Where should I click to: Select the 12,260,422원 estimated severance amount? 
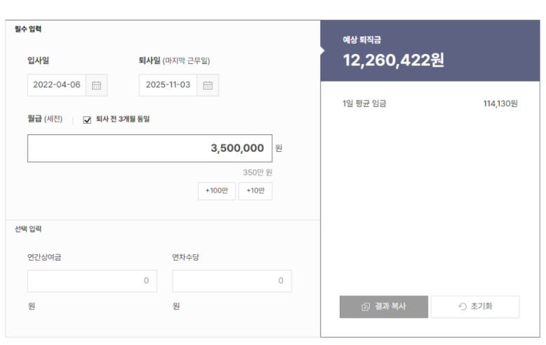click(x=393, y=60)
